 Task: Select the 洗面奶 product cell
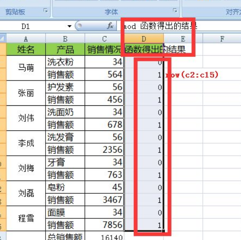tap(65, 112)
